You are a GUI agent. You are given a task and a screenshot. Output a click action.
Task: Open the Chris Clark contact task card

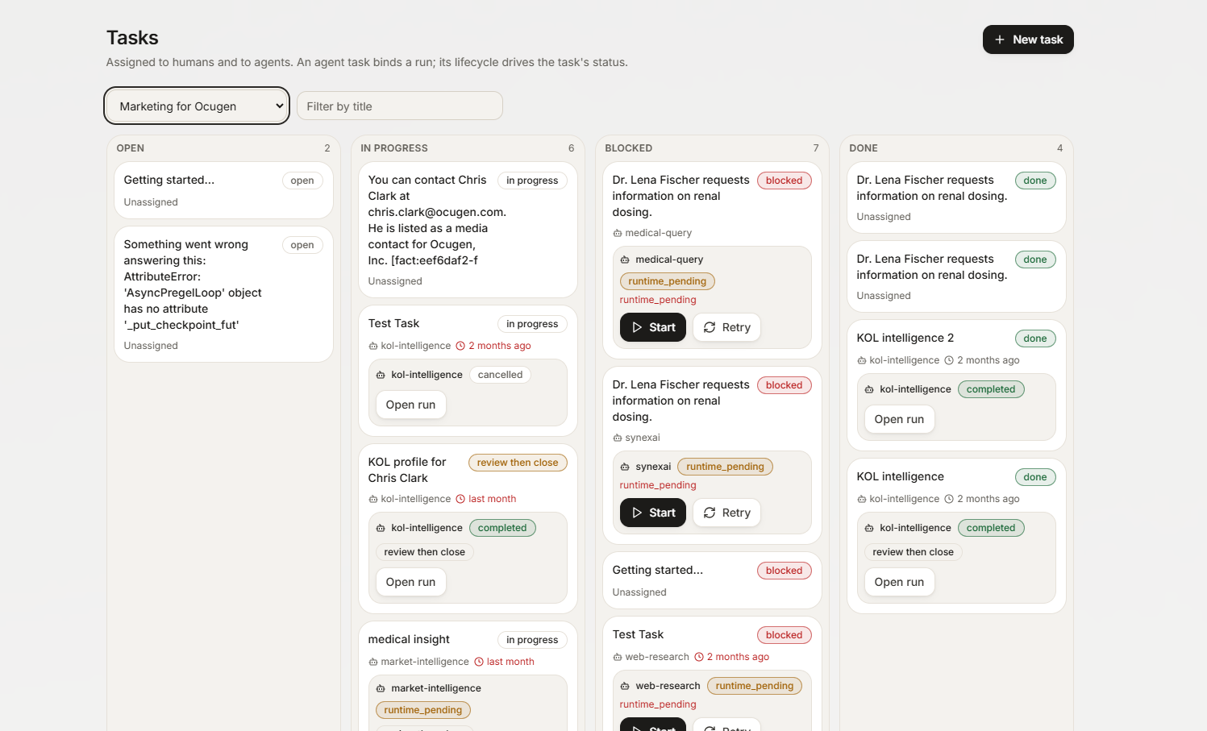[x=468, y=230]
